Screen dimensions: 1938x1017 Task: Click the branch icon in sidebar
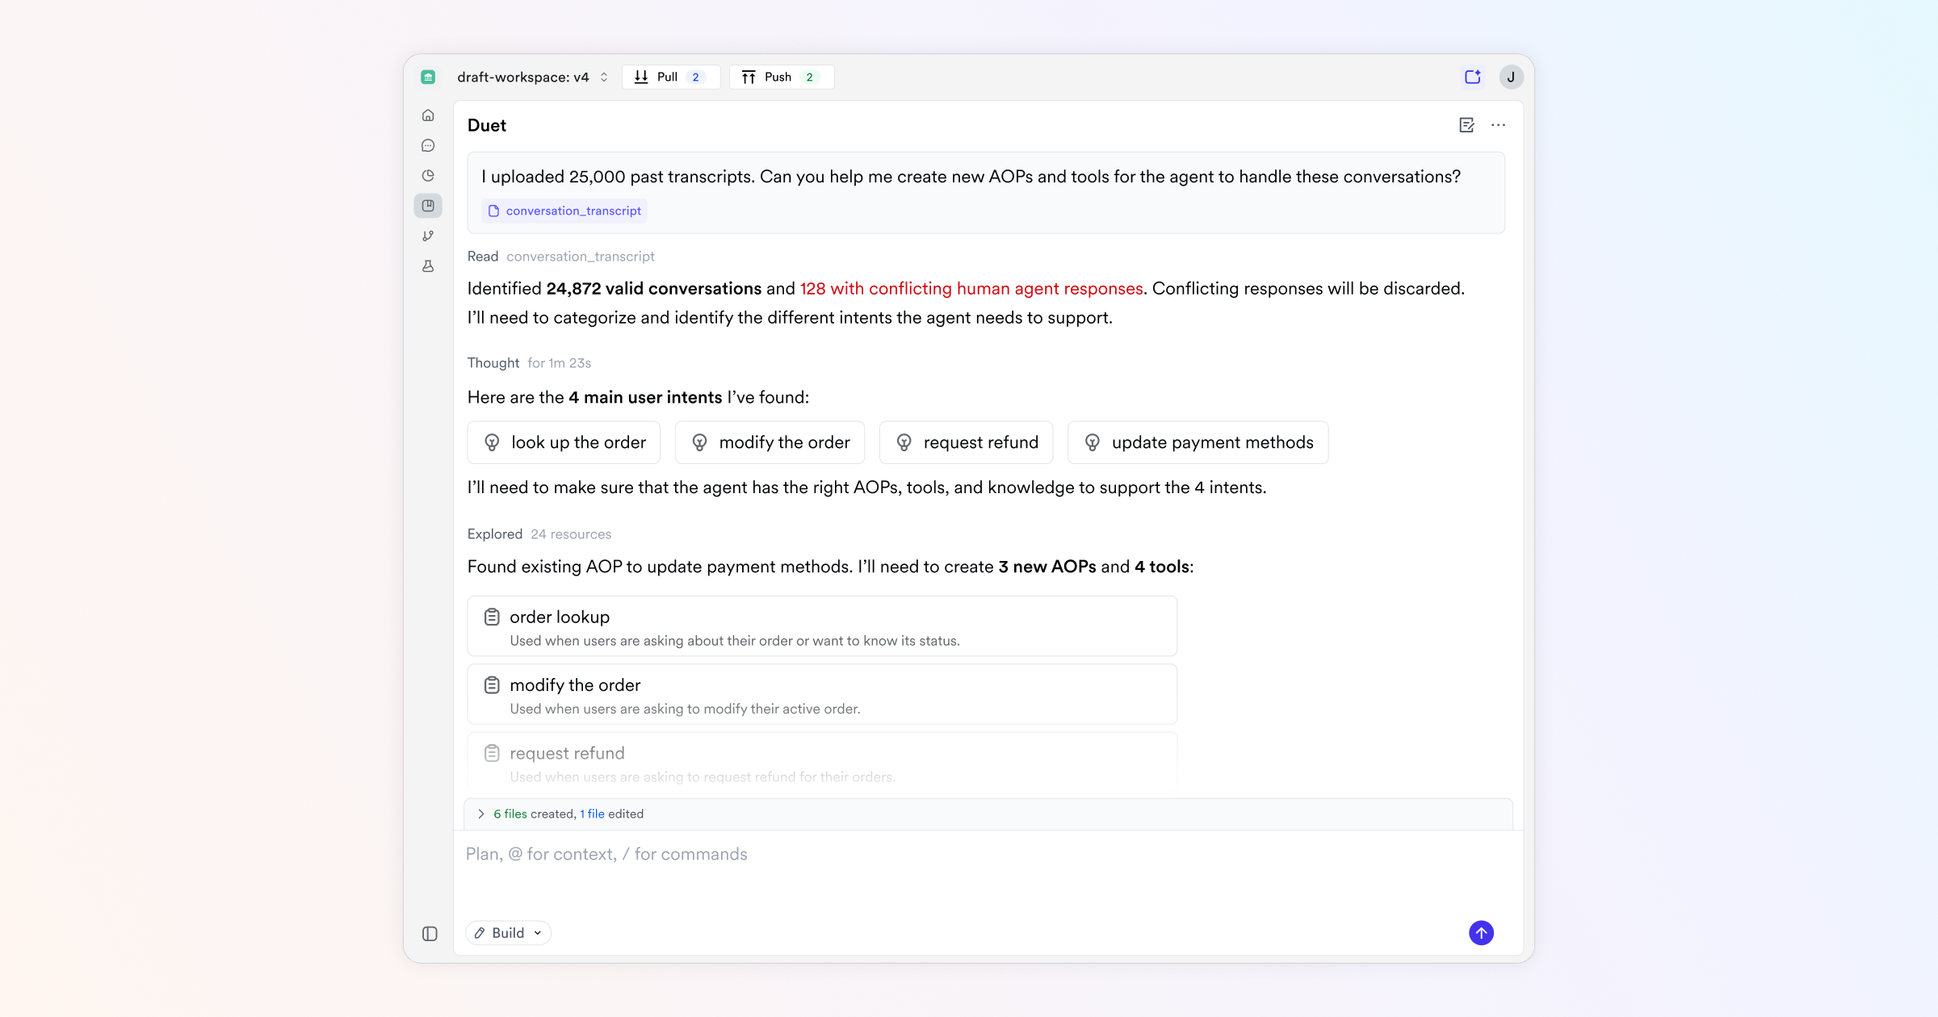(428, 236)
